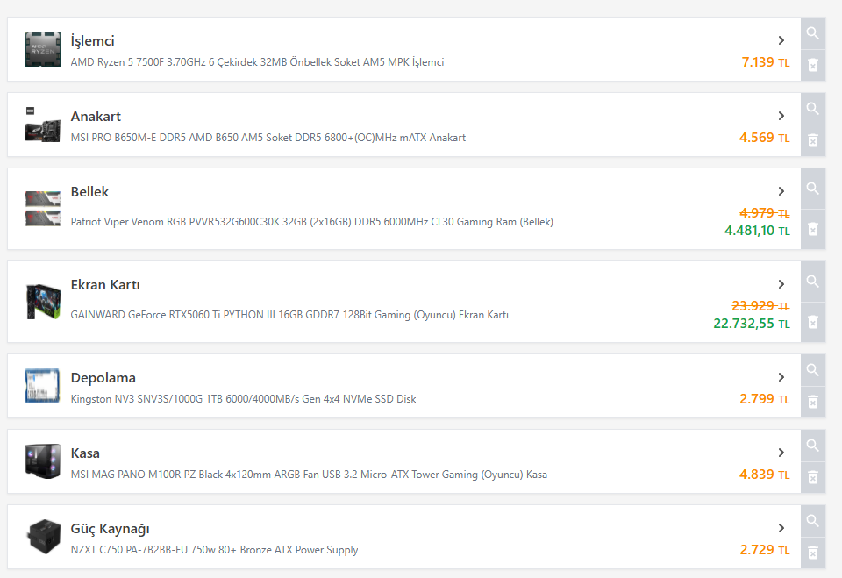
Task: Open Kingston NV3 SSD product link
Action: (243, 399)
